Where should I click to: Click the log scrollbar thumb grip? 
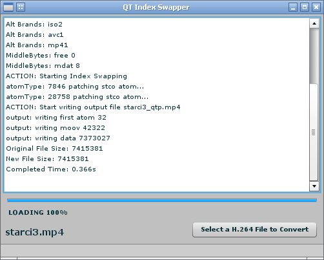[314, 132]
